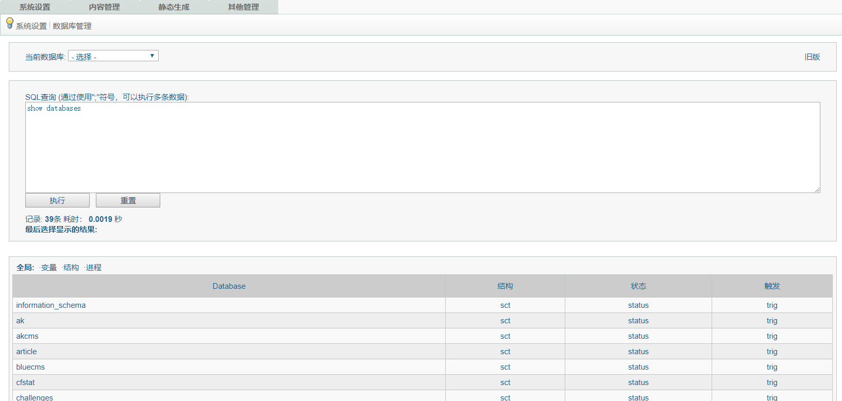This screenshot has height=401, width=842.
Task: Switch to the 旧版 version link
Action: [x=812, y=57]
